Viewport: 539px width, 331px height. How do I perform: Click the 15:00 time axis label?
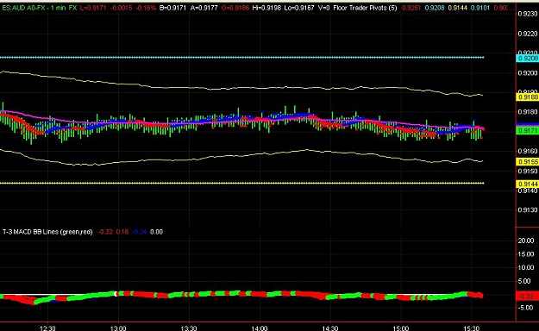(x=401, y=328)
